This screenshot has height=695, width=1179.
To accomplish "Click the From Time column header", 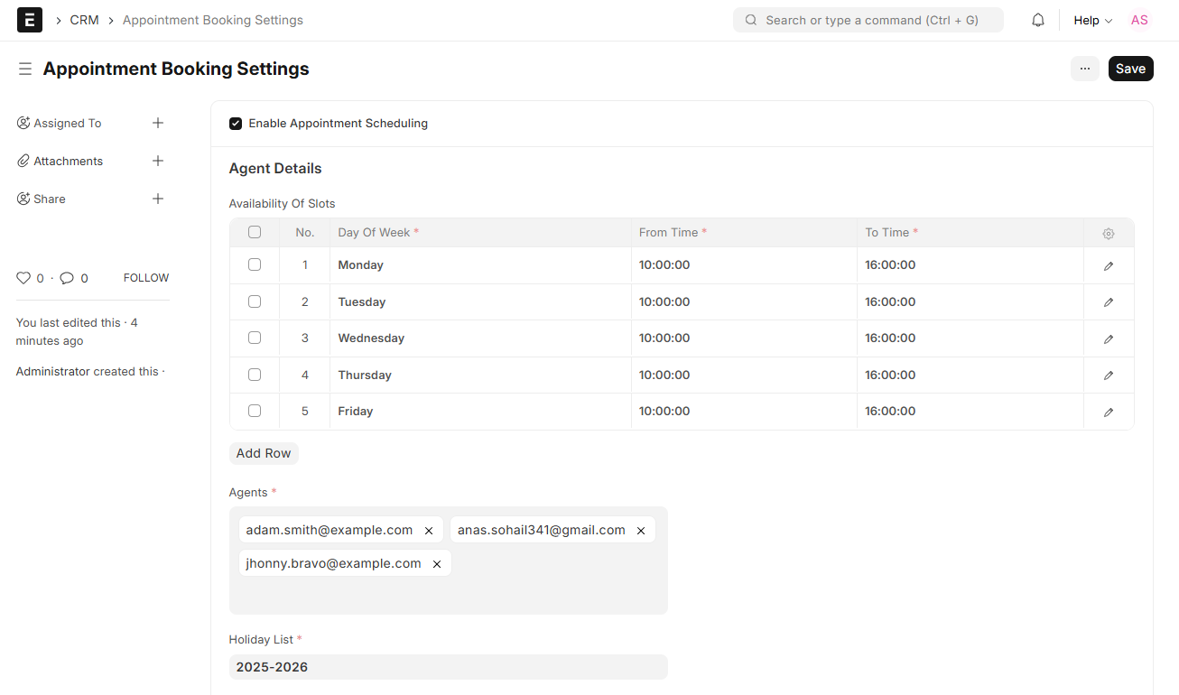I will 744,233.
